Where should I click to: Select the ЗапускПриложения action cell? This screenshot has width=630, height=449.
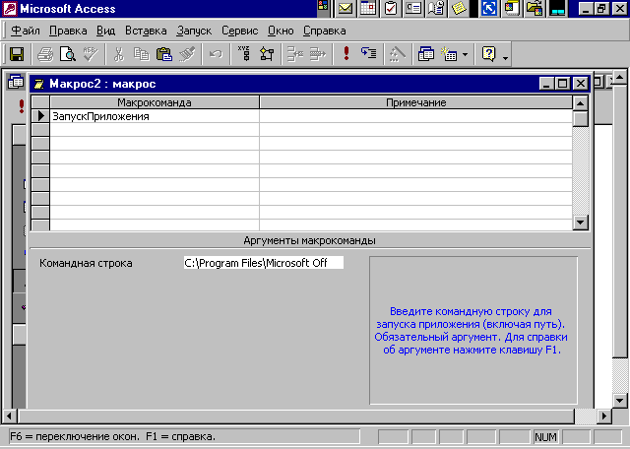155,116
